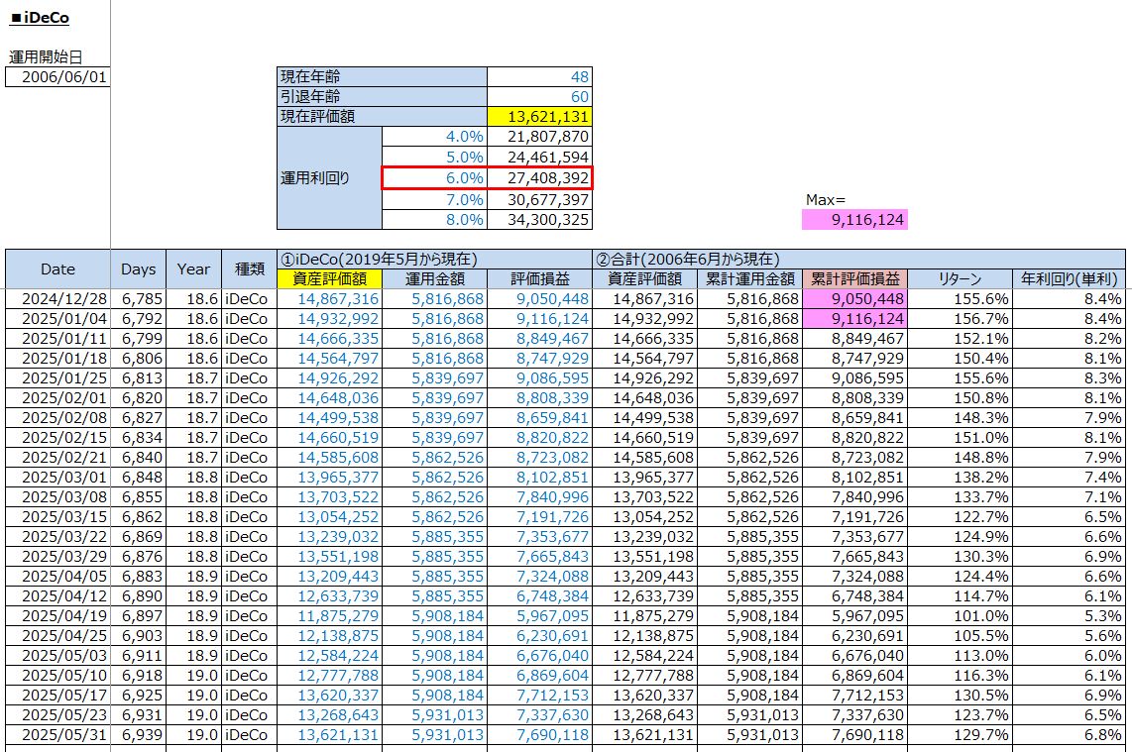Select the 156.7% return cell
This screenshot has height=752, width=1132.
pos(959,319)
